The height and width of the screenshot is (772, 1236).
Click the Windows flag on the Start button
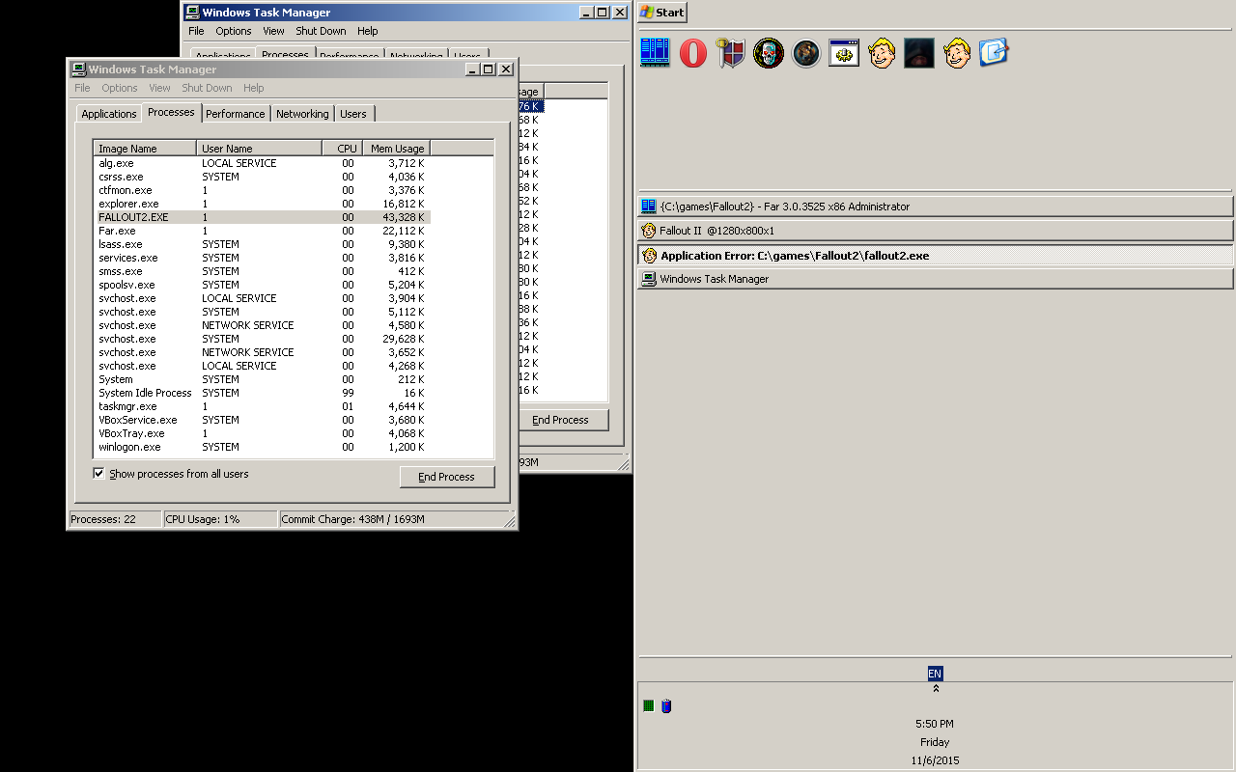pos(646,13)
